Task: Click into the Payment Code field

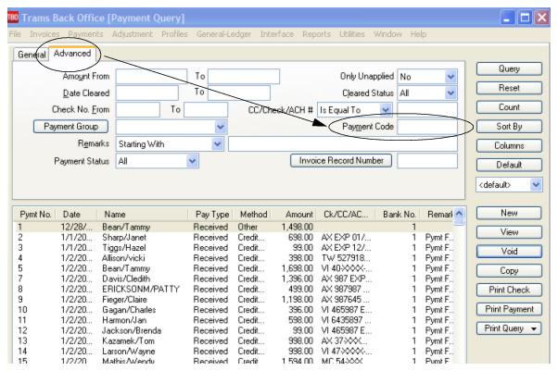Action: pyautogui.click(x=427, y=127)
